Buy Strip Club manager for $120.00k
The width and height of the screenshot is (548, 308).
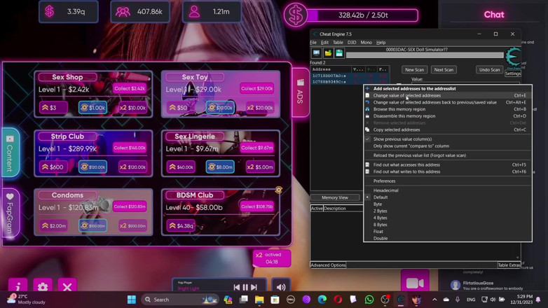click(93, 167)
